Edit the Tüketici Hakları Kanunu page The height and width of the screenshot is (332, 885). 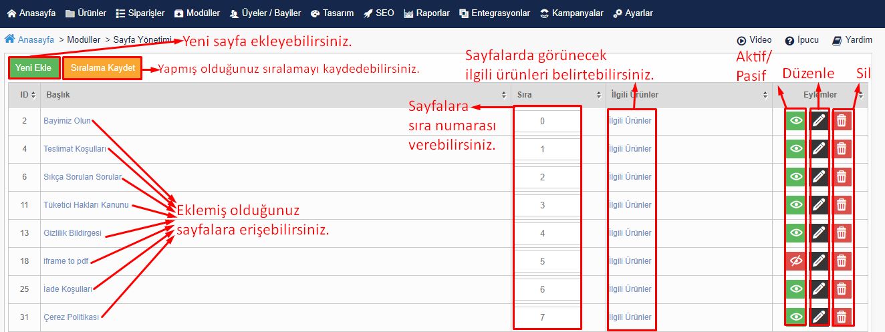pyautogui.click(x=819, y=205)
